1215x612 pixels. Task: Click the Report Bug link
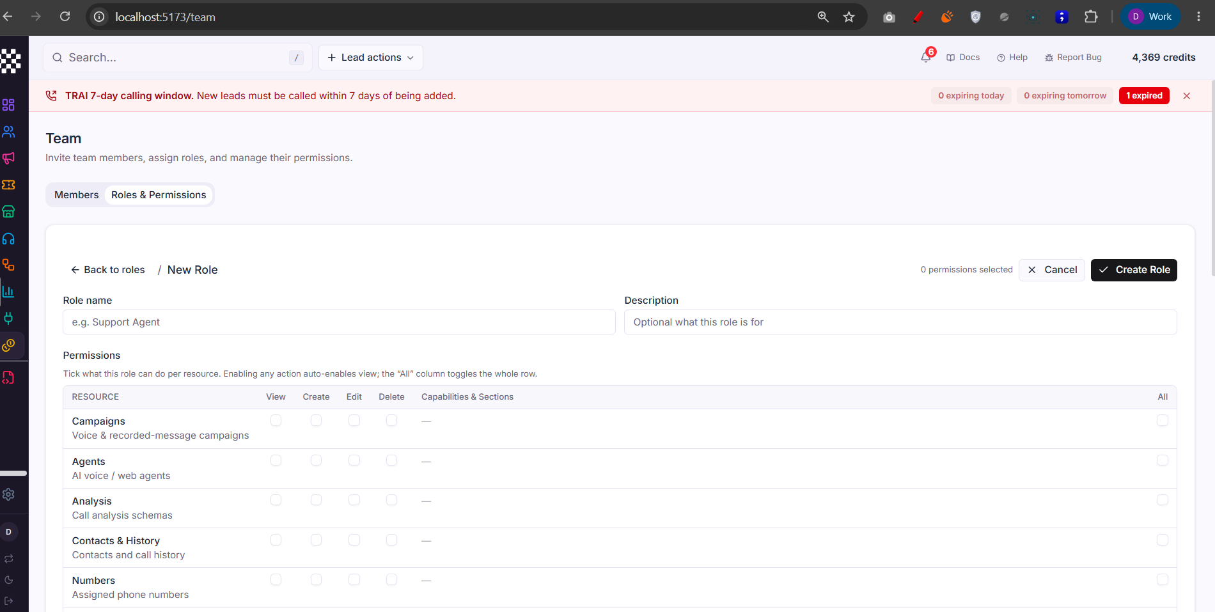(1073, 58)
